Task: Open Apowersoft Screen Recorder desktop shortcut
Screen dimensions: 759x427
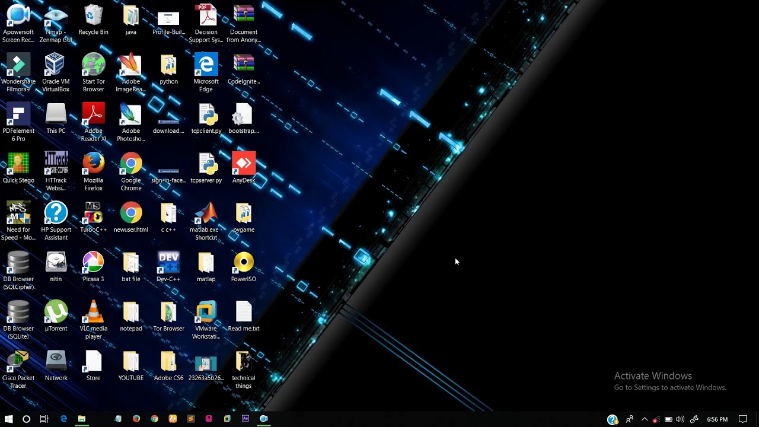Action: click(18, 24)
